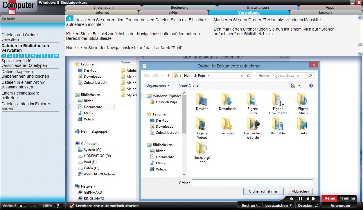Open the Apps tab

[x=330, y=8]
